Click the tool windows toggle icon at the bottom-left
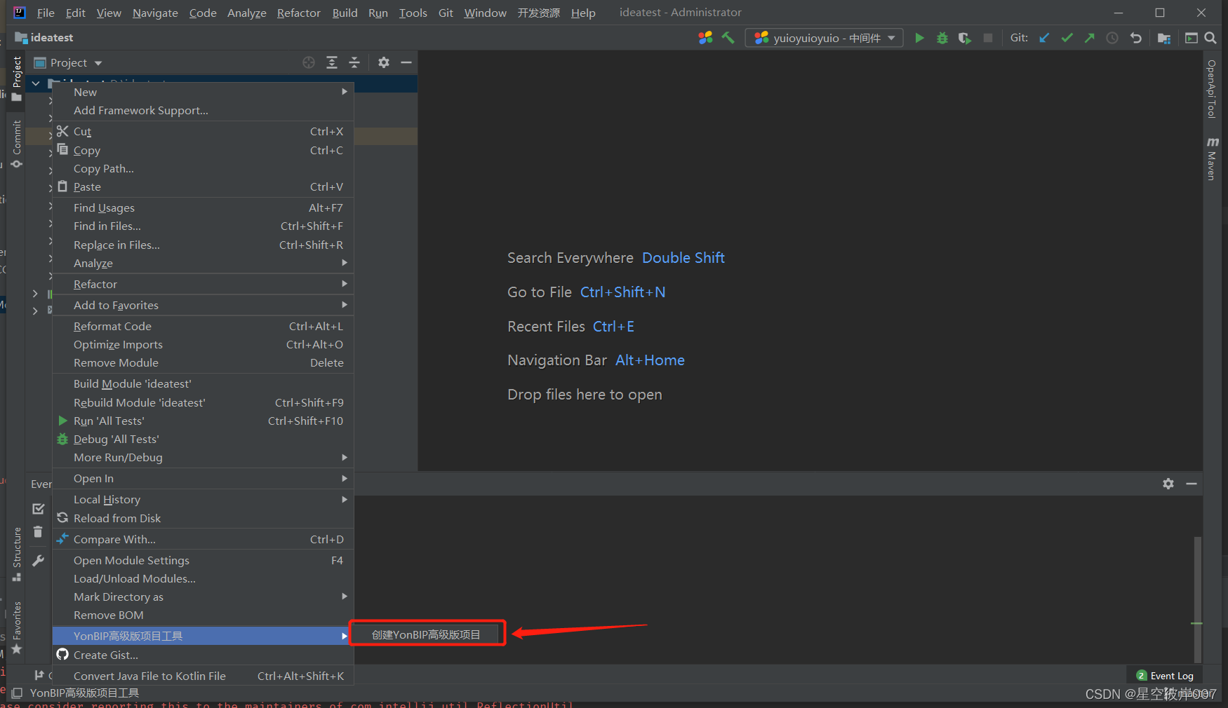Screen dimensions: 1228x708 pyautogui.click(x=17, y=693)
